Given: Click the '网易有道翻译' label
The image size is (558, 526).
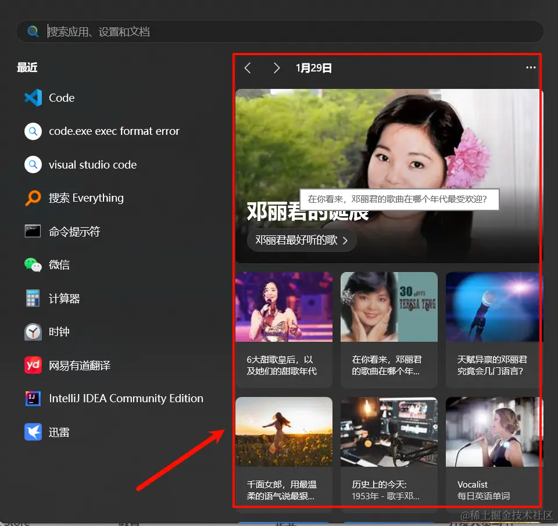Looking at the screenshot, I should pos(80,365).
